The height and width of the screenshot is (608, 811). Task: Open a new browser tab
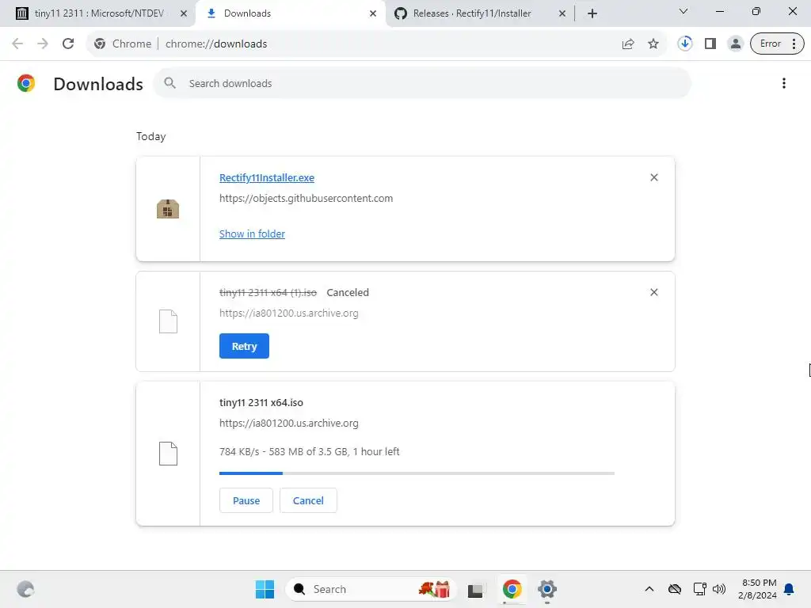coord(592,14)
